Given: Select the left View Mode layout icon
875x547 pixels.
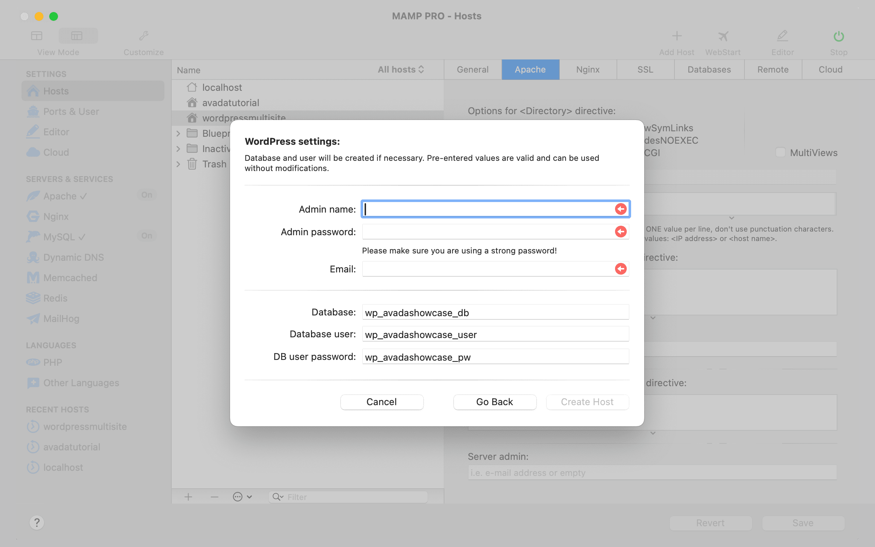Looking at the screenshot, I should 37,36.
